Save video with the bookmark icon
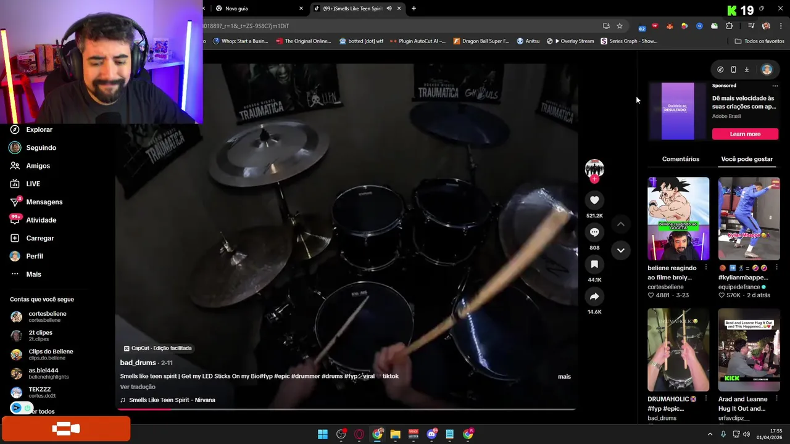 594,264
